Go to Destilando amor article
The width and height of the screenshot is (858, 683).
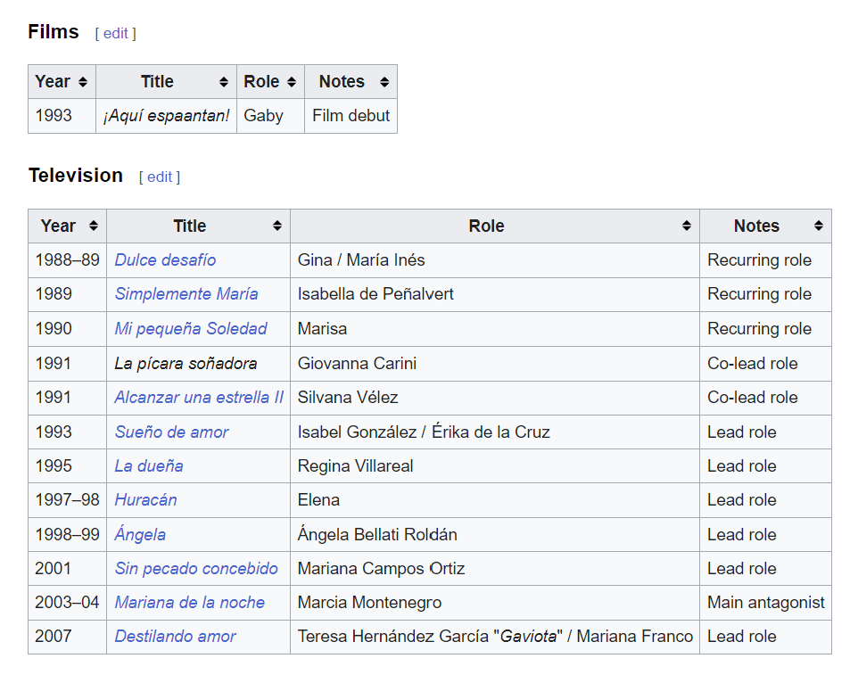175,637
